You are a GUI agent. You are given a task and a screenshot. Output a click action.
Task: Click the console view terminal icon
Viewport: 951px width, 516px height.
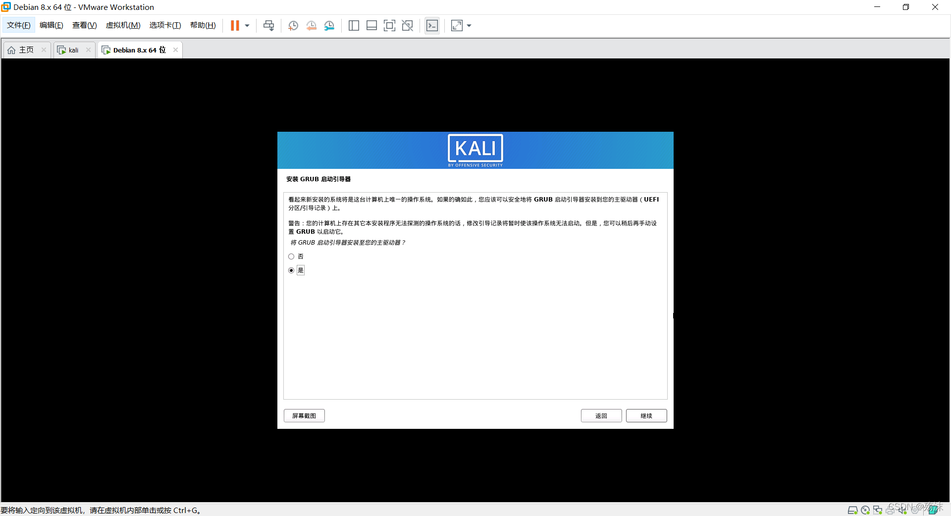pos(432,26)
